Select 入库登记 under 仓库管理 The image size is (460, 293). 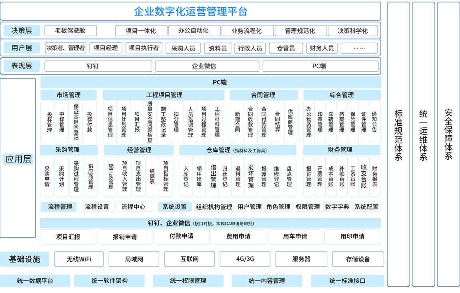coord(186,177)
